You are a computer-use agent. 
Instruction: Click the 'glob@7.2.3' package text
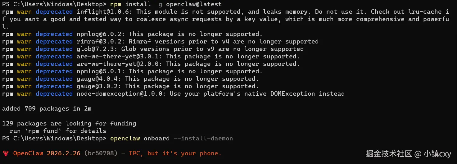97,49
